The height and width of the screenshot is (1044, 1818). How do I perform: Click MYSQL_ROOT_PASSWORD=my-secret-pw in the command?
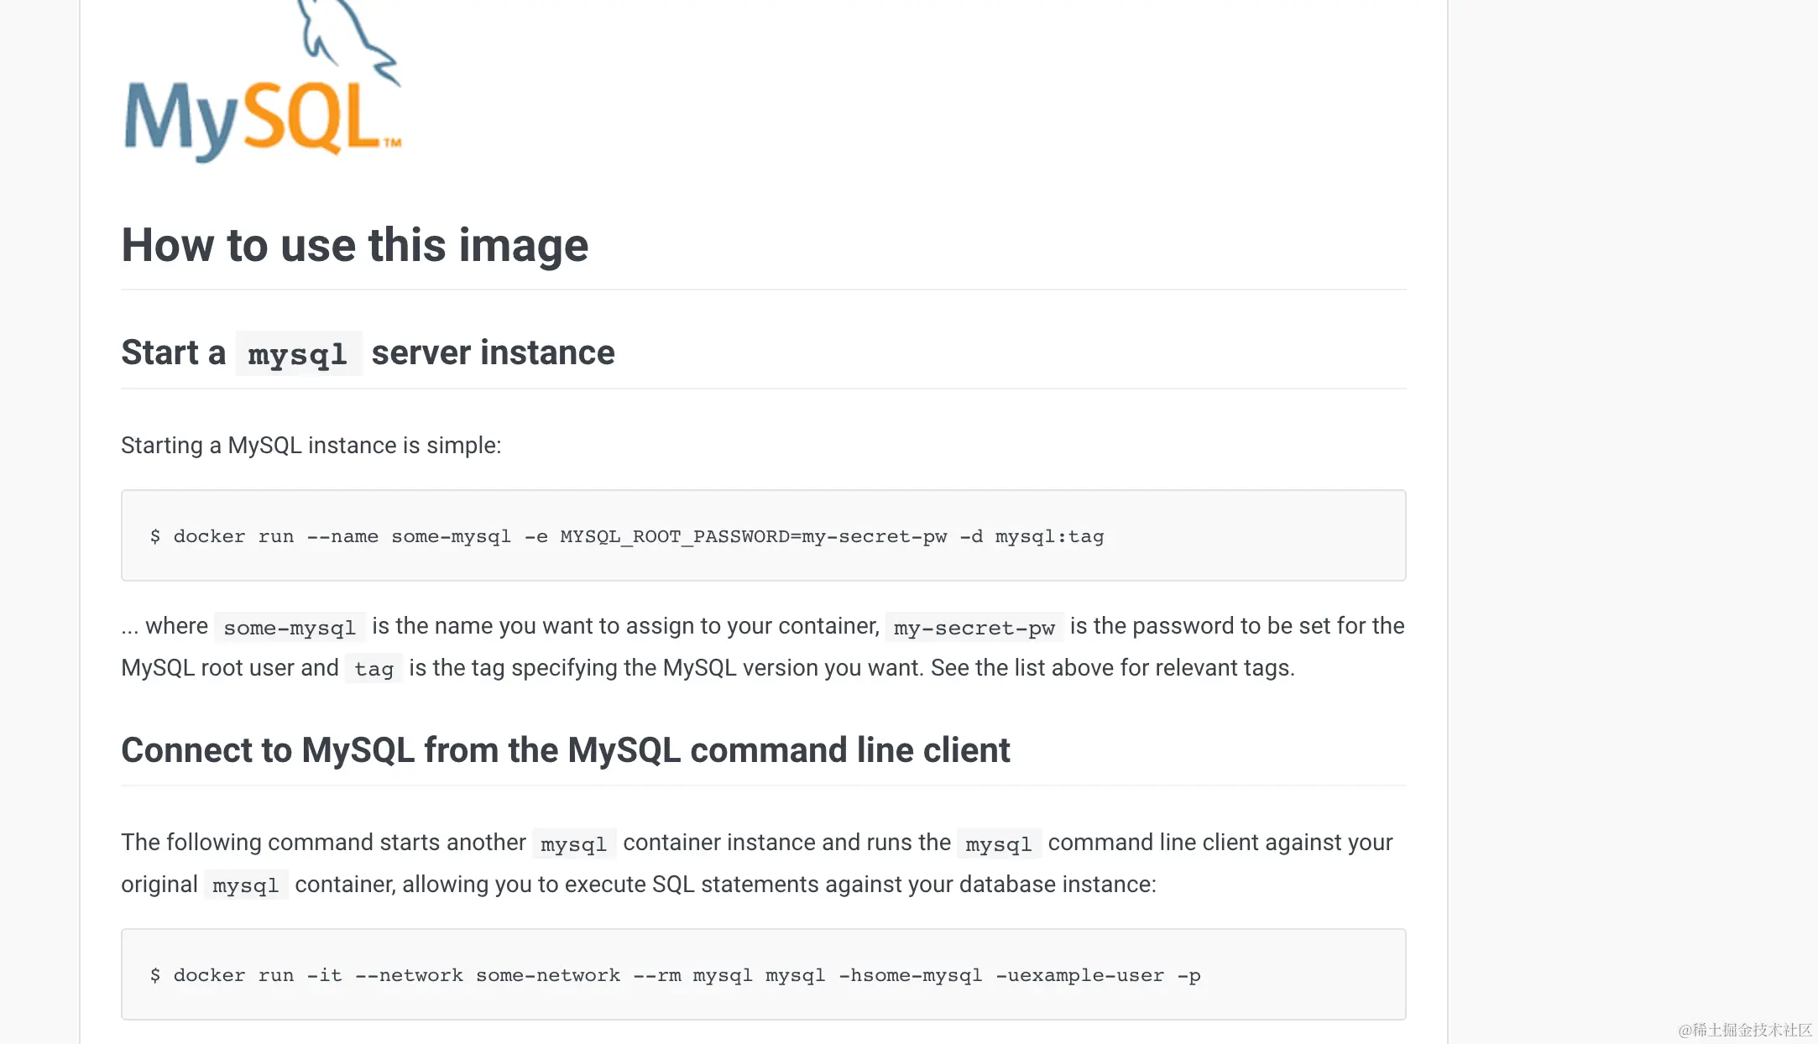753,536
